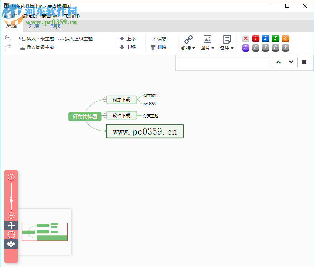Set priority 2 blue badge
The width and height of the screenshot is (314, 267).
[x=266, y=39]
